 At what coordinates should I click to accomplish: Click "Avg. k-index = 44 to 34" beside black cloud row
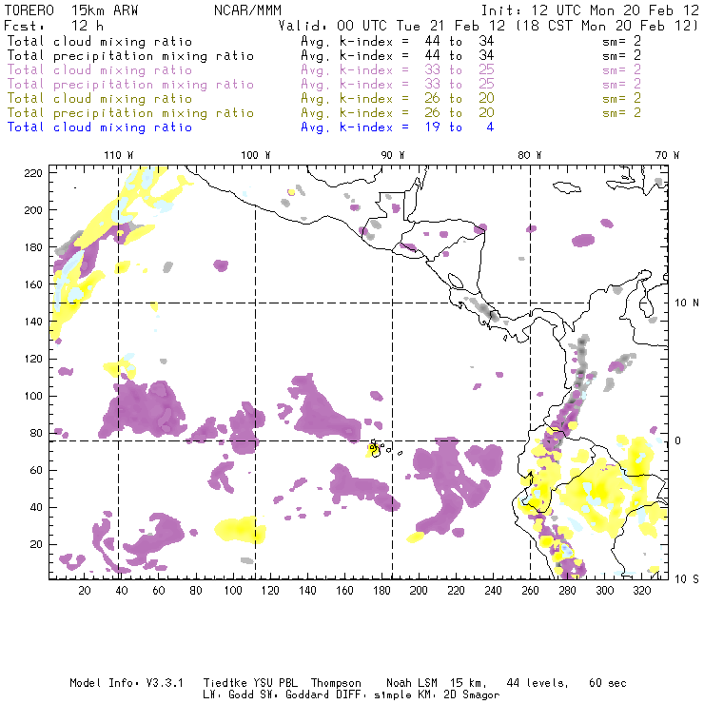tap(398, 41)
